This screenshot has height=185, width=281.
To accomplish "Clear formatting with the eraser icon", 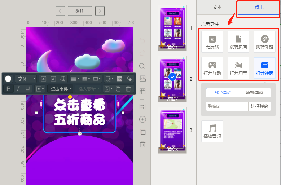I will (129, 79).
